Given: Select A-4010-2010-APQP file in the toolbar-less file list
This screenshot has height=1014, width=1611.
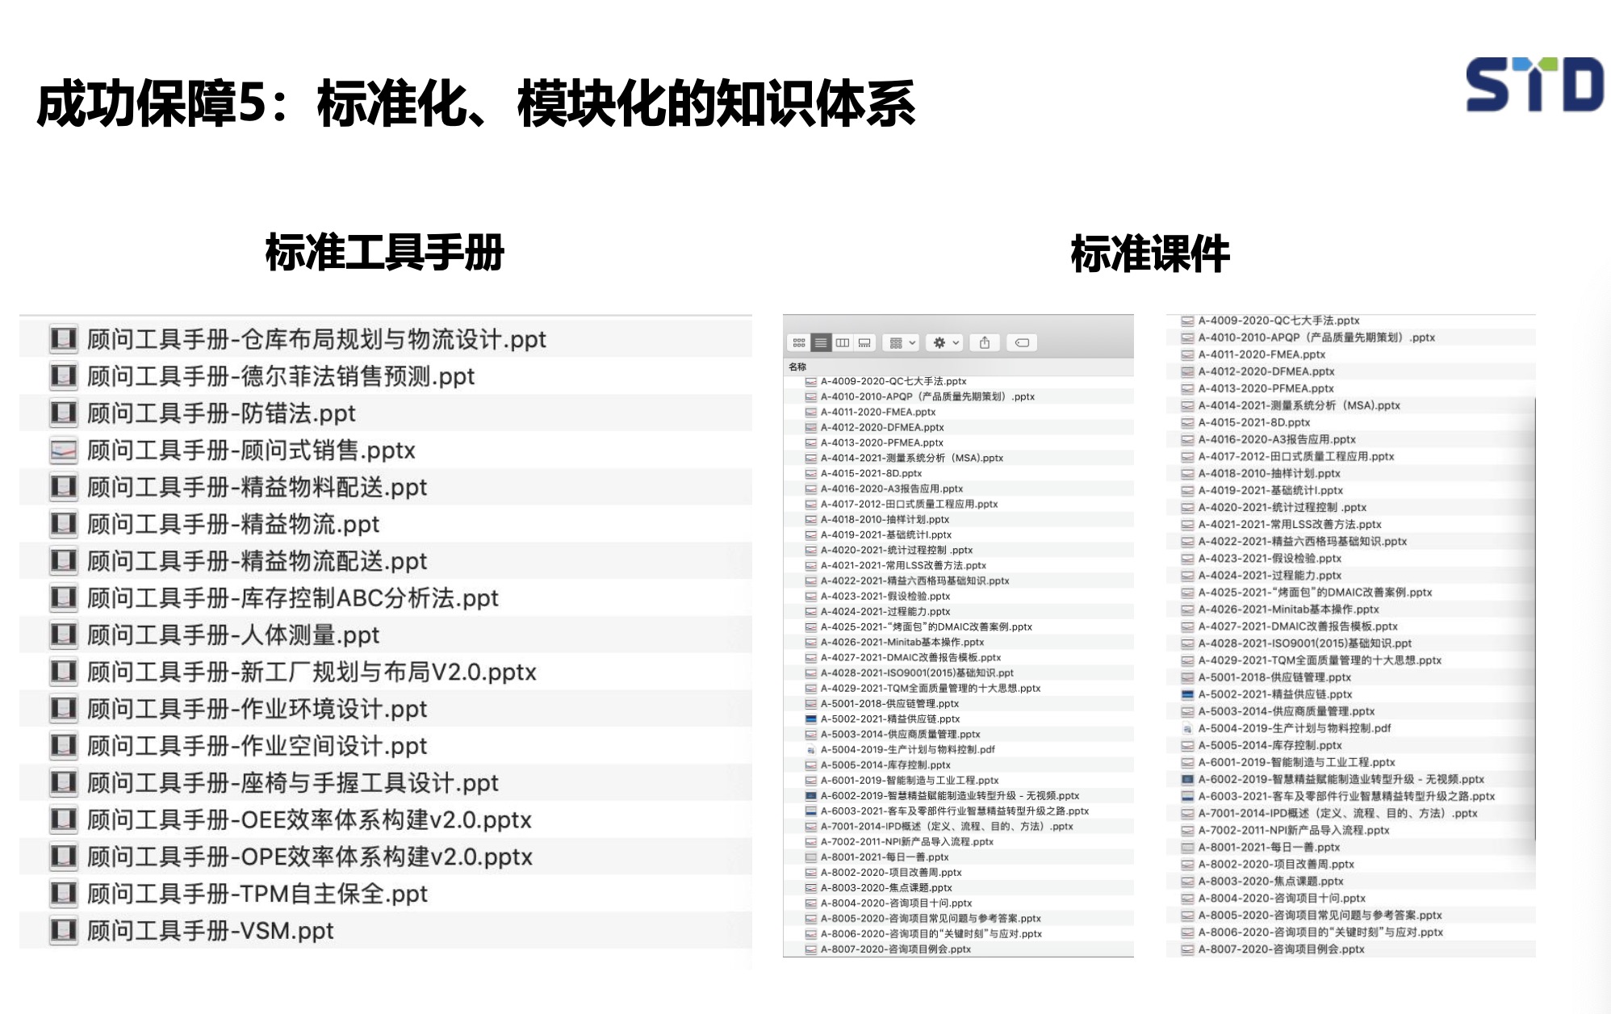Looking at the screenshot, I should (1316, 337).
